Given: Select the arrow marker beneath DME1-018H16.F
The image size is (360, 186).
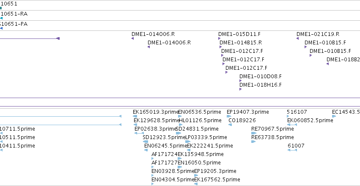Looking at the screenshot, I should [x=240, y=89].
